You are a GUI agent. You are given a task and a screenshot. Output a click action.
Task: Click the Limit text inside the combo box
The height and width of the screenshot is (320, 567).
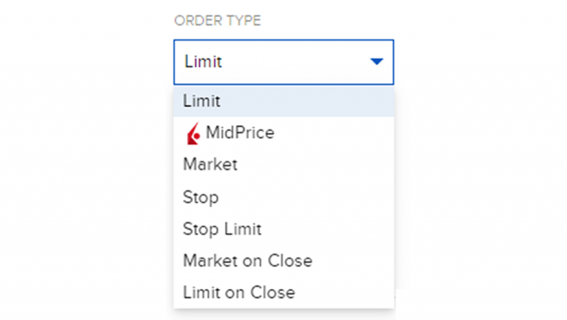(x=203, y=62)
